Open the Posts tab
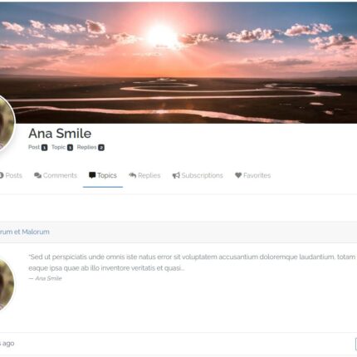 pyautogui.click(x=11, y=175)
